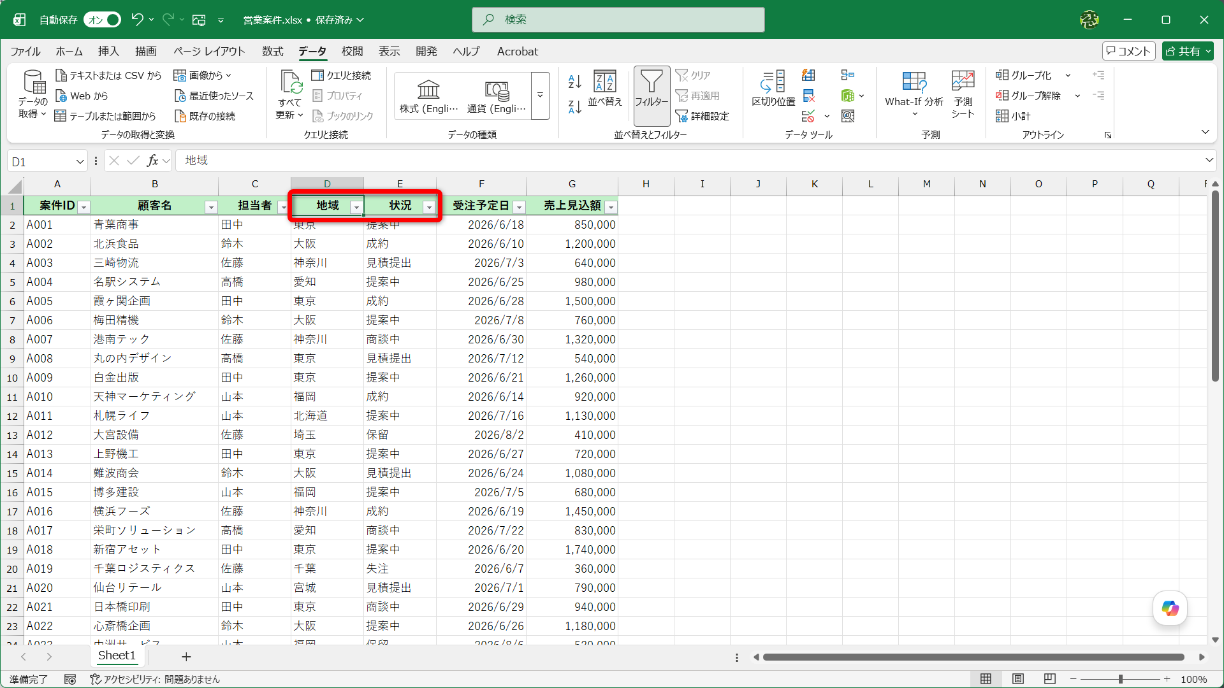Clear filter with クリア button
Viewport: 1224px width, 688px height.
coord(694,75)
